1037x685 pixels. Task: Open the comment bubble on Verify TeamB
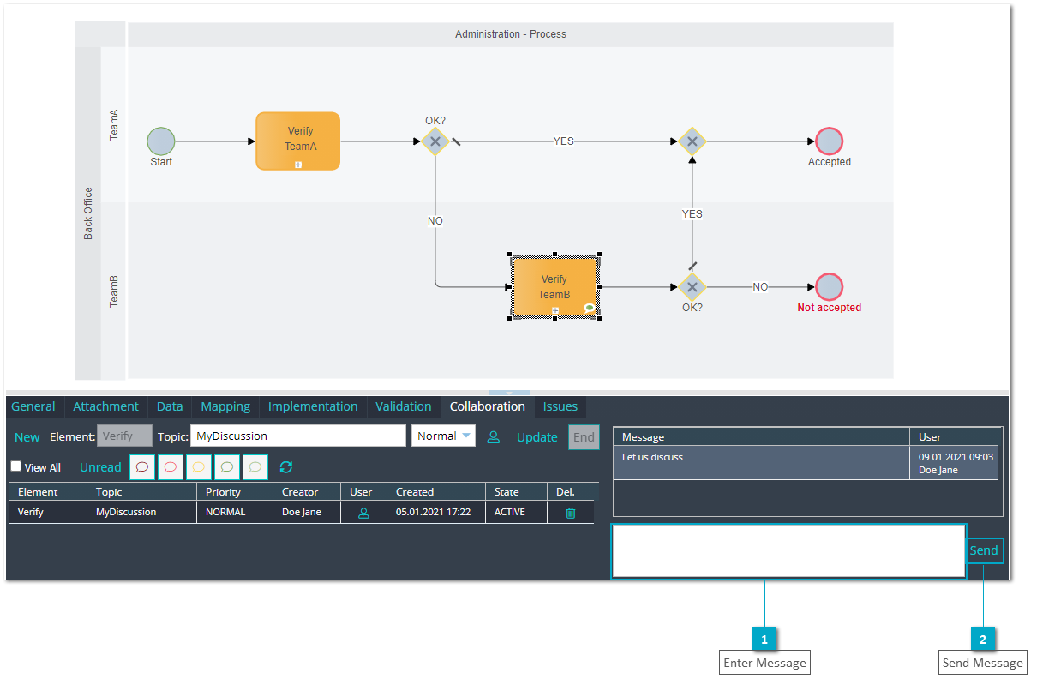tap(589, 308)
